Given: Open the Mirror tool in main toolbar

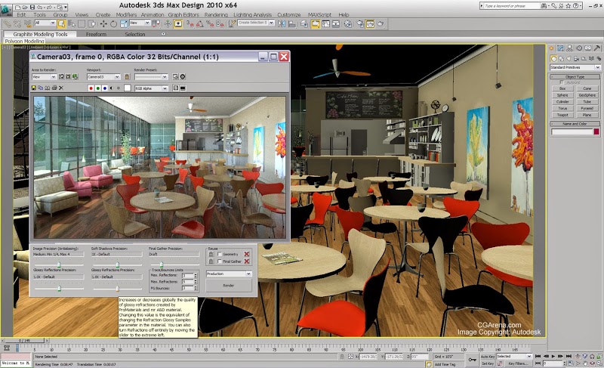Looking at the screenshot, I should [x=282, y=24].
